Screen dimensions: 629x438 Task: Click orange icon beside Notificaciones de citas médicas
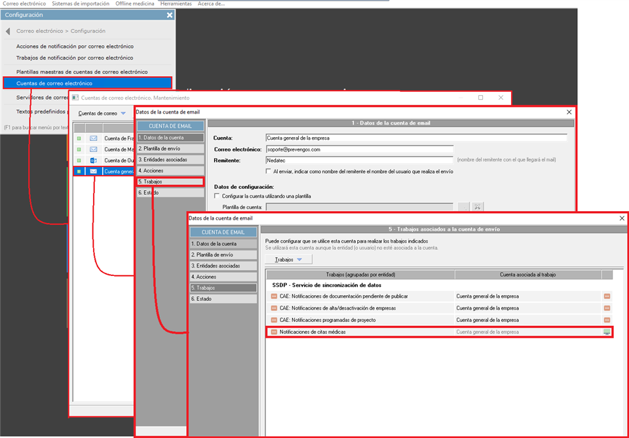point(274,332)
